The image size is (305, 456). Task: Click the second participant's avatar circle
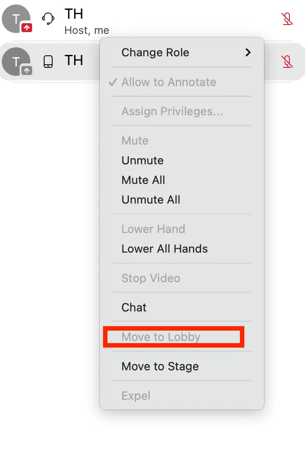tap(15, 61)
